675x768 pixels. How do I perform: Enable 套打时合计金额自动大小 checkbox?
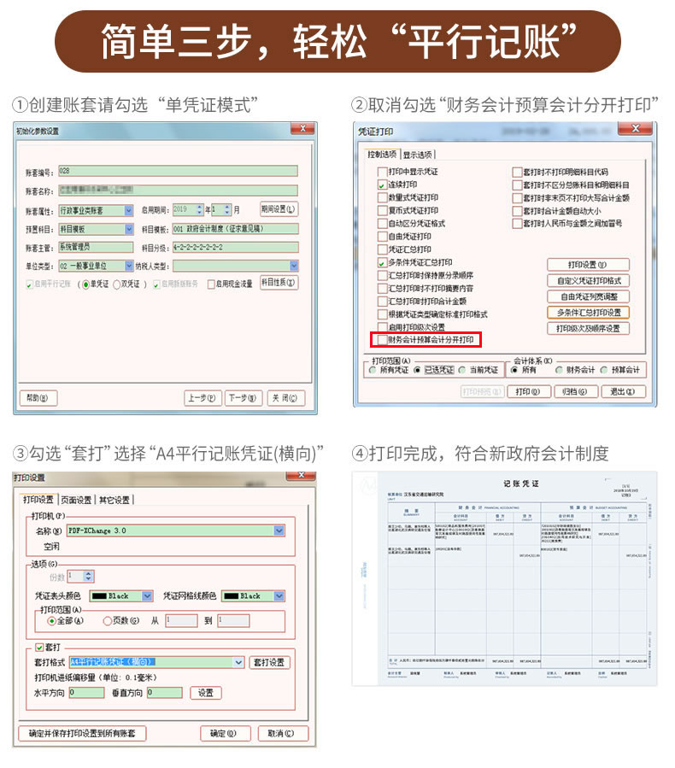point(517,211)
